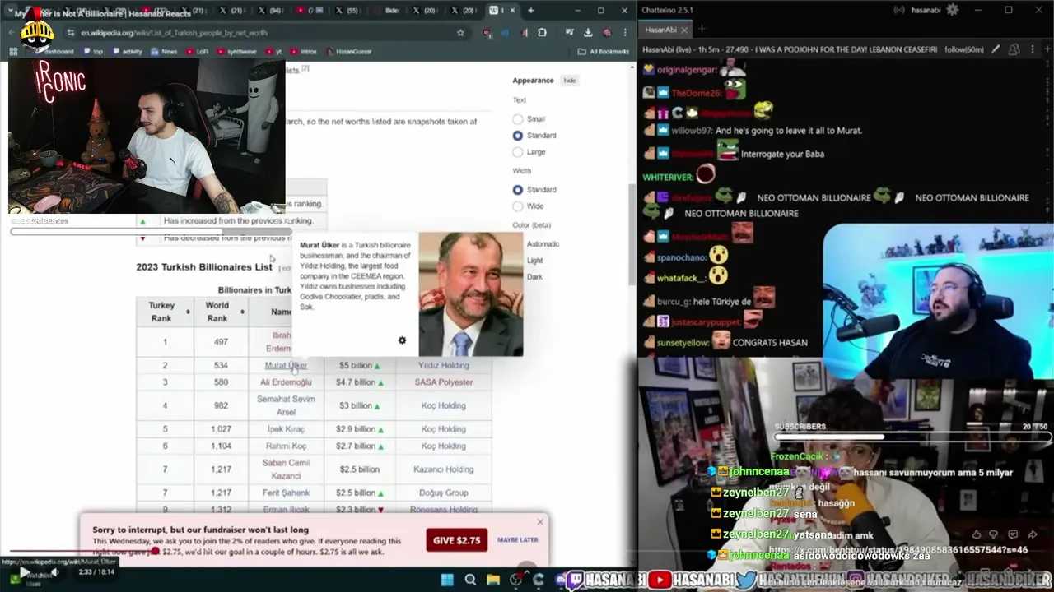
Task: Open the Yıldız Holding link
Action: click(x=443, y=366)
